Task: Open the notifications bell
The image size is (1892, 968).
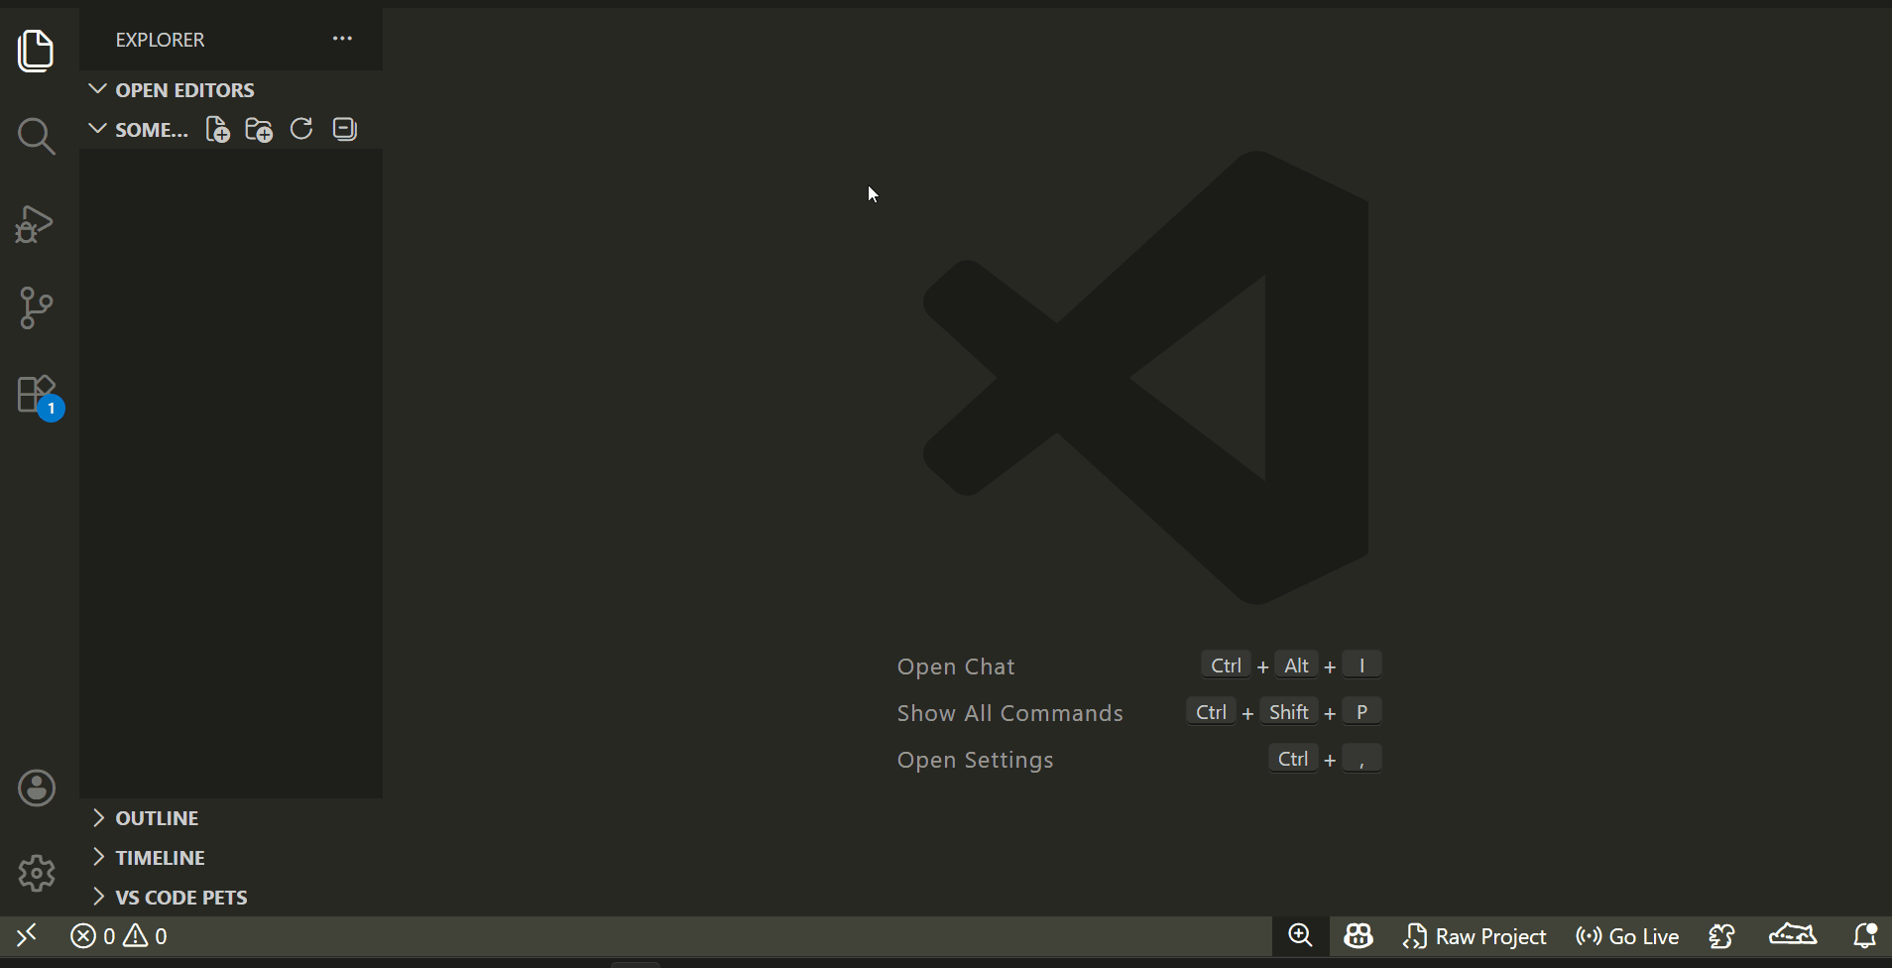Action: pos(1864,935)
